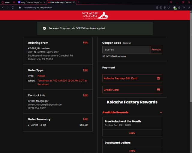Edit the Order Type section
The image size is (192, 153).
(x=85, y=70)
